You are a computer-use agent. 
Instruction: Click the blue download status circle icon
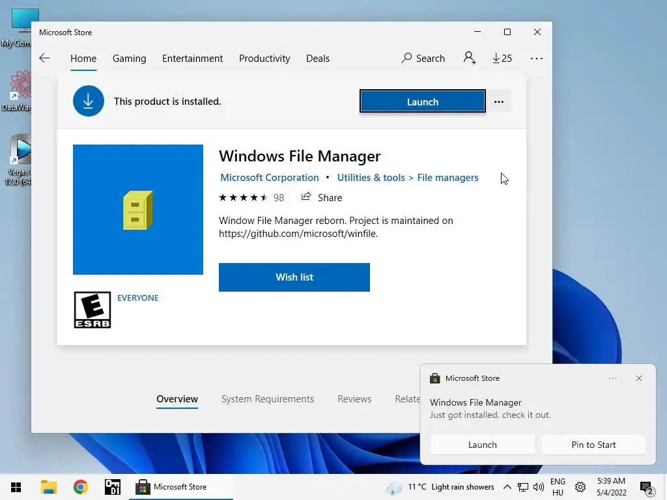click(89, 101)
